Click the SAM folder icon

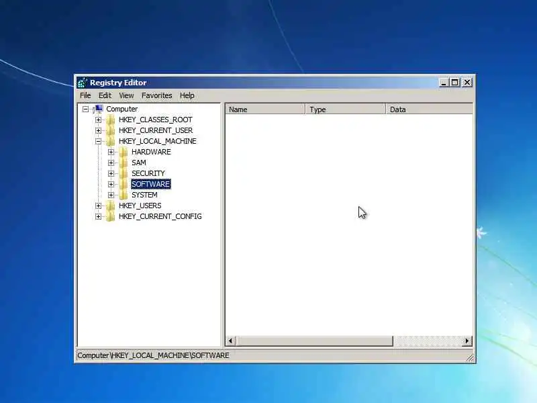tap(124, 163)
